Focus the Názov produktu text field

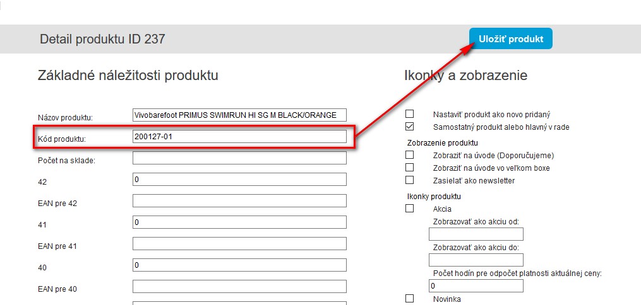click(239, 115)
